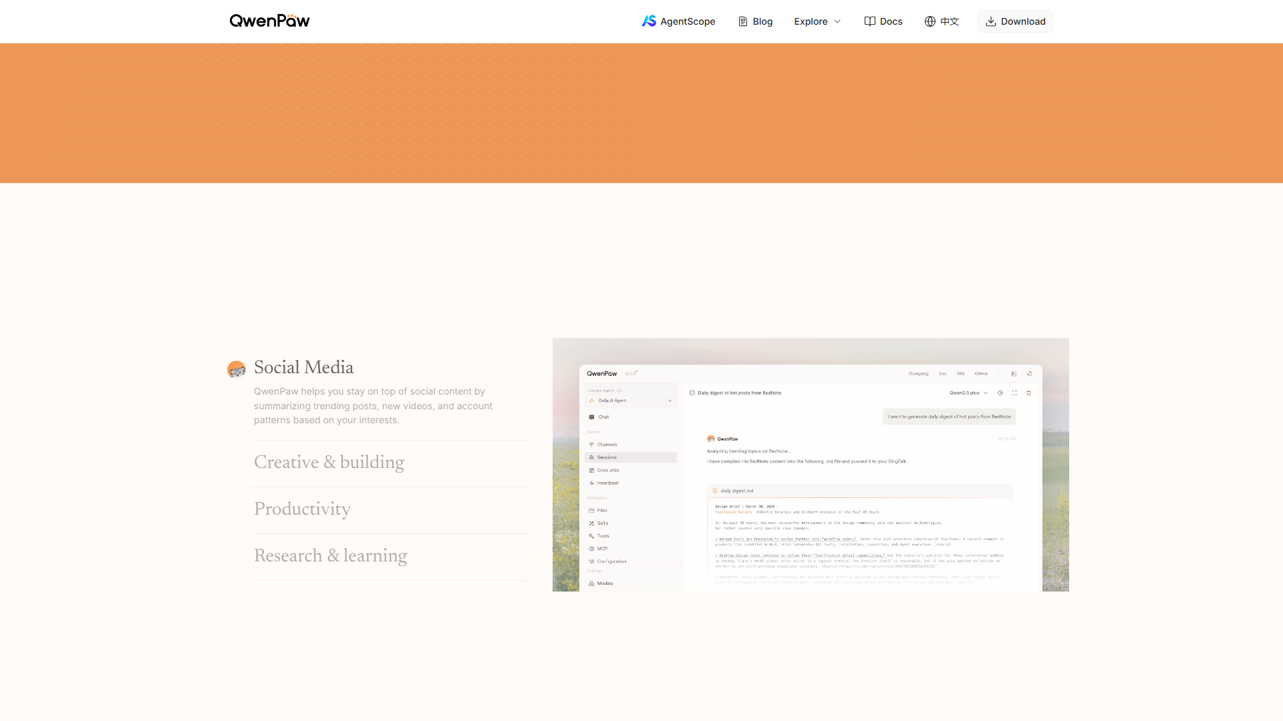Click the QwenPaw logo inside the preview
Screen dimensions: 1283x721
pos(602,374)
